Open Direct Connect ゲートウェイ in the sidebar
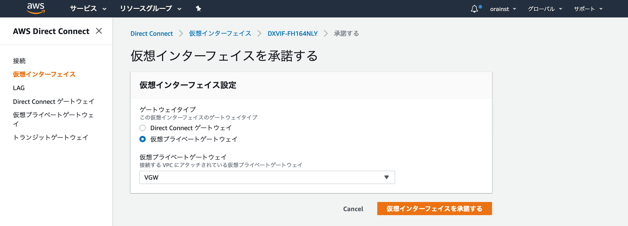The height and width of the screenshot is (226, 628). (x=54, y=102)
